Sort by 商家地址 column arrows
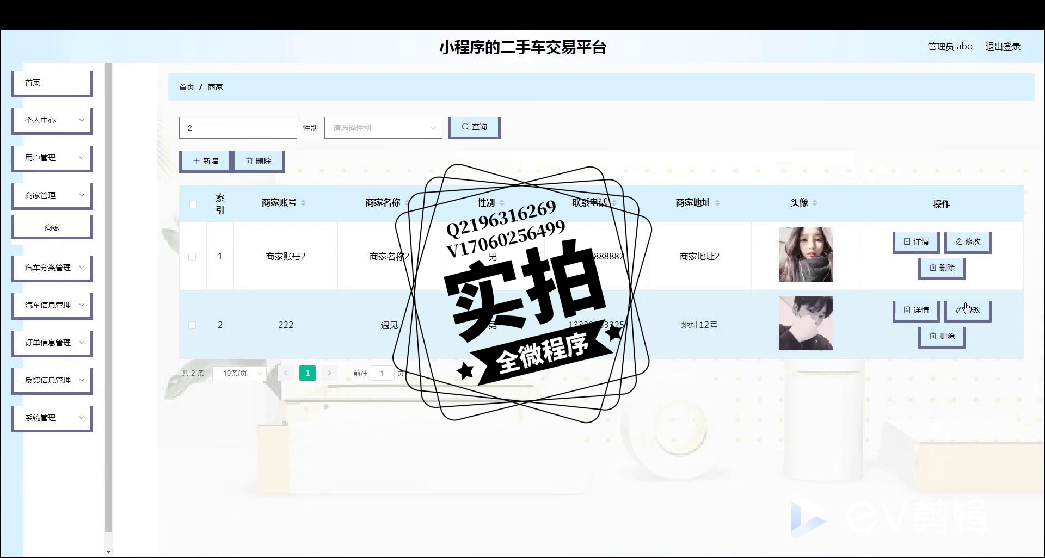This screenshot has width=1045, height=558. (717, 203)
